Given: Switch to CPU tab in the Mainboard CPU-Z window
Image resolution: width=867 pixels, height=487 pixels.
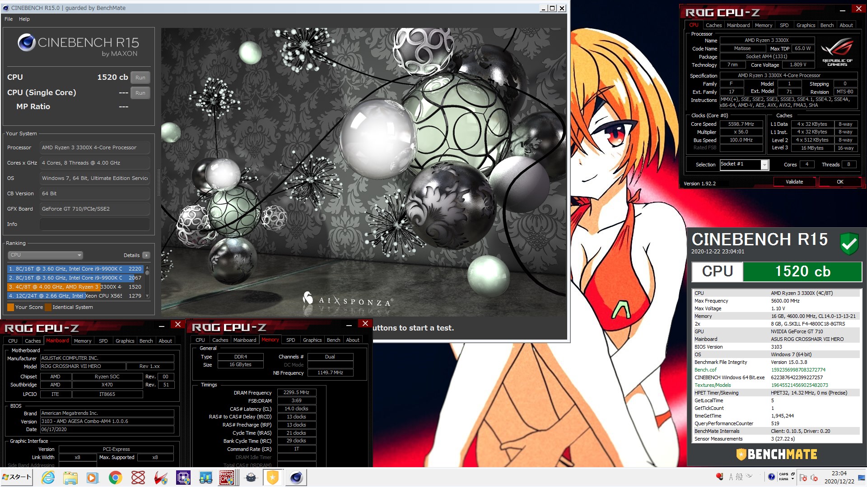Looking at the screenshot, I should pos(13,341).
